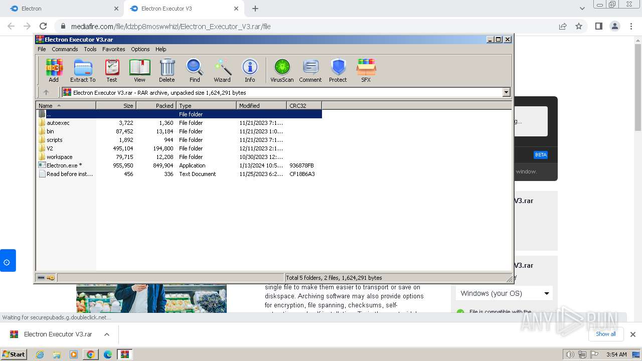Click the WinRAR taskbar button
This screenshot has width=642, height=361.
(x=124, y=354)
